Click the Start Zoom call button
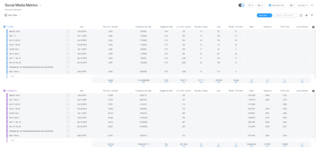320x152 pixels. tap(276, 5)
